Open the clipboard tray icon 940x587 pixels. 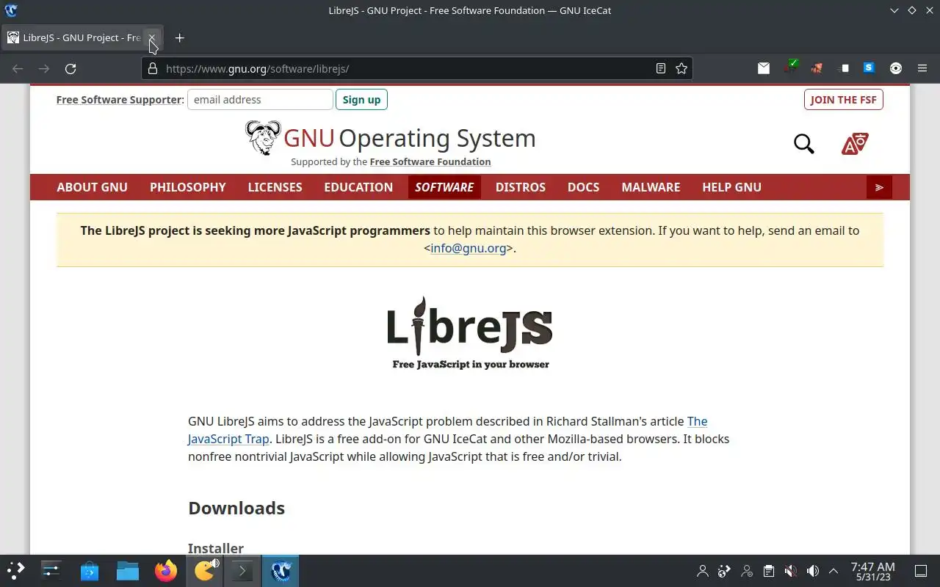coord(769,571)
